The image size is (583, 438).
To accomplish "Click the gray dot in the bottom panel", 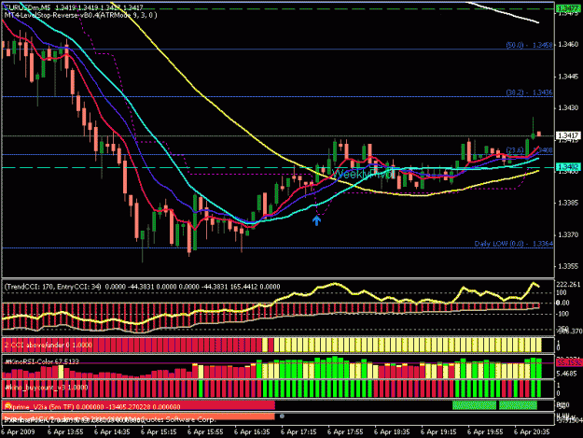I will 282,416.
